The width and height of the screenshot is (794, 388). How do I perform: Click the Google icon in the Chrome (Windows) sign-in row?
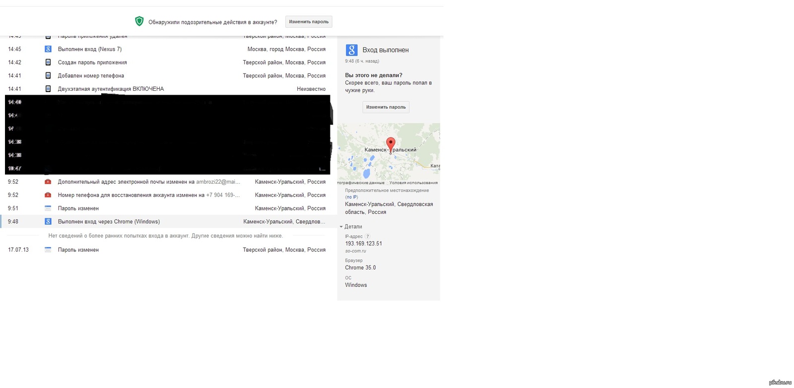coord(48,221)
